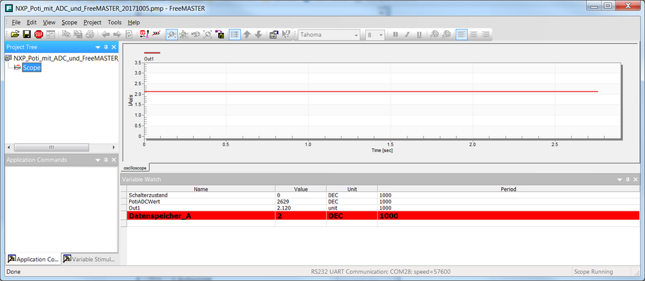Click the copy icon in the toolbar
The image size is (645, 281).
pos(66,35)
